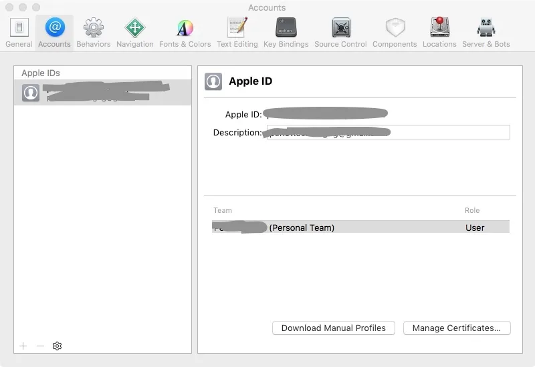
Task: Open the Navigation preferences icon
Action: pos(135,33)
